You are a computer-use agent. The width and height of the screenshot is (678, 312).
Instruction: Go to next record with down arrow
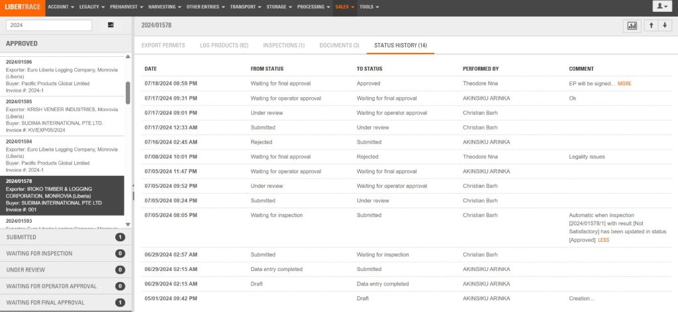665,26
